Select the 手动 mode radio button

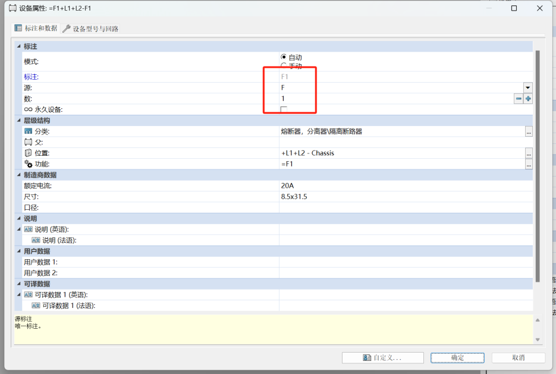[x=285, y=65]
